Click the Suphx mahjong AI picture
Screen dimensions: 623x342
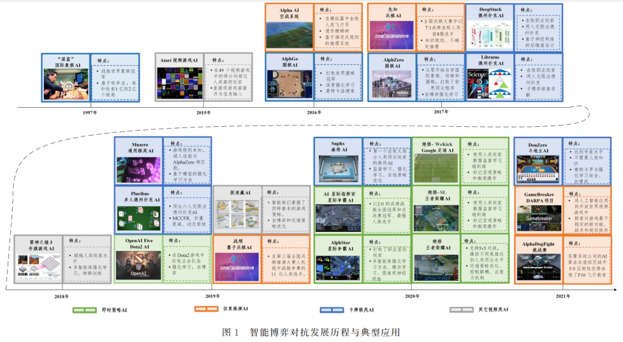339,170
